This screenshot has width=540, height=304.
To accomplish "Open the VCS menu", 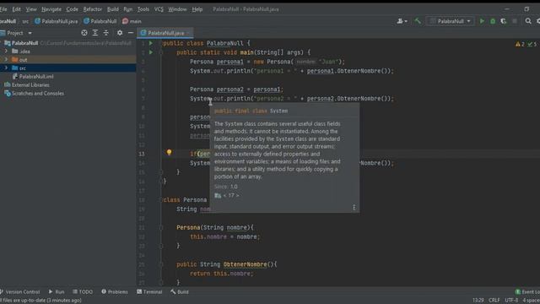I will [159, 9].
